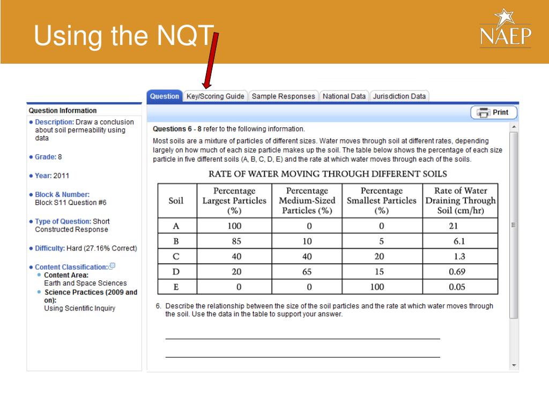The width and height of the screenshot is (549, 411).
Task: Click the Question Information heading
Action: click(63, 110)
